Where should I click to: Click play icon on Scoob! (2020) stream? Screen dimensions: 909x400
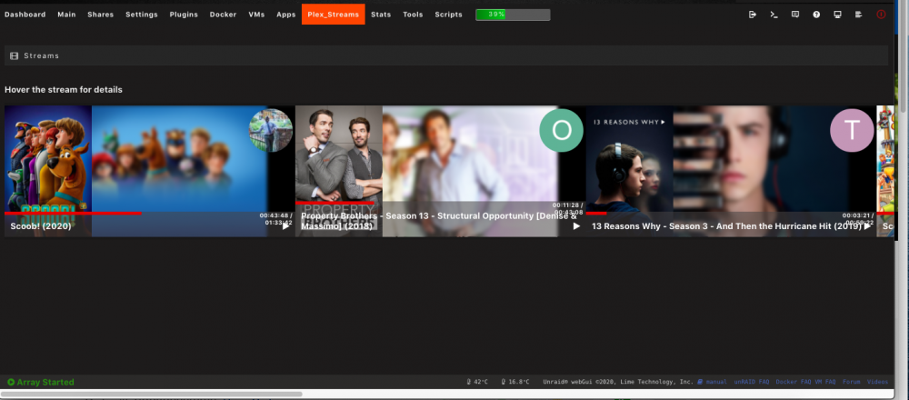click(285, 226)
